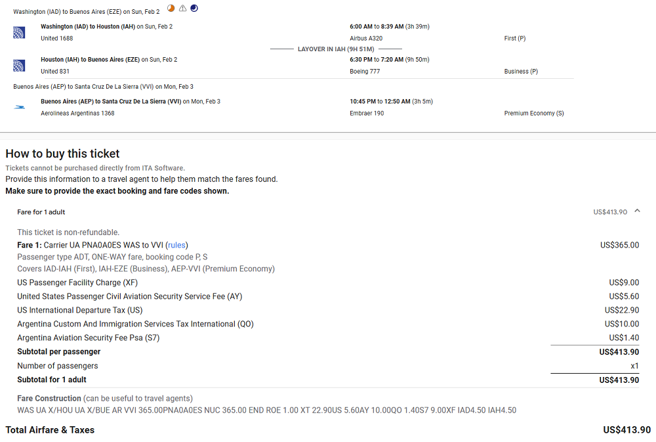Click the Argentina Aviation Security Fee line
The image size is (656, 442).
point(88,338)
